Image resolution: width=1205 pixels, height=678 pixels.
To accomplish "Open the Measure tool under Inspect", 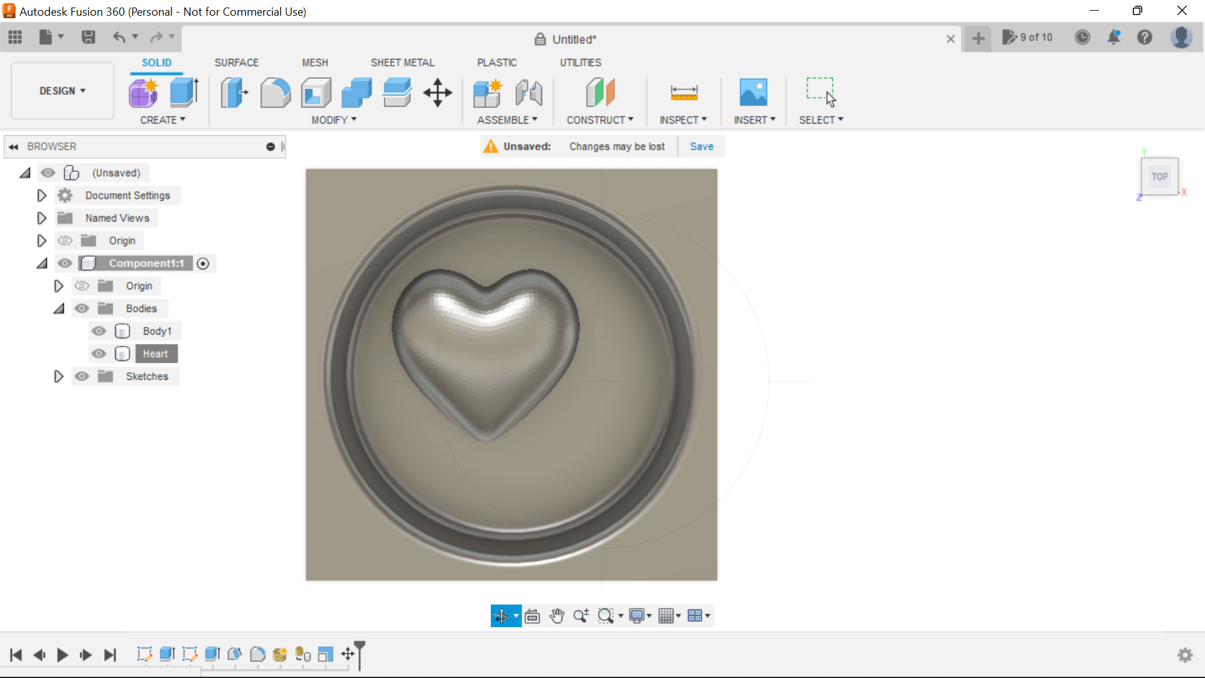I will tap(683, 92).
